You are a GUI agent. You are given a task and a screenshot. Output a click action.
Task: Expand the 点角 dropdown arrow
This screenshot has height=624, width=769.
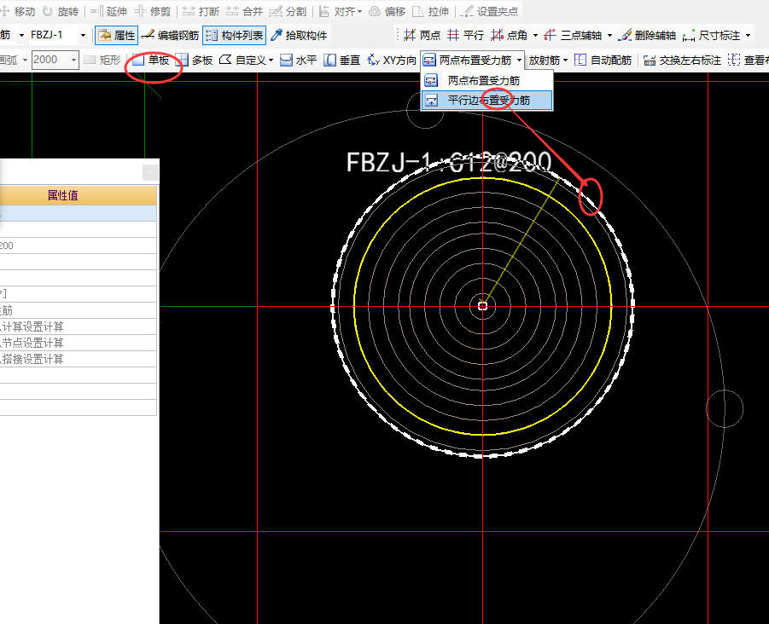coord(535,35)
